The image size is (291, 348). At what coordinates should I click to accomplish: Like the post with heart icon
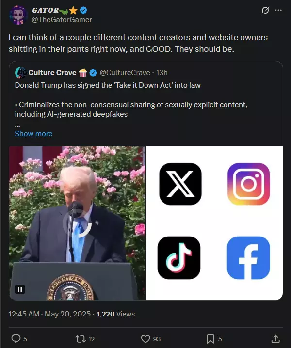pos(145,339)
